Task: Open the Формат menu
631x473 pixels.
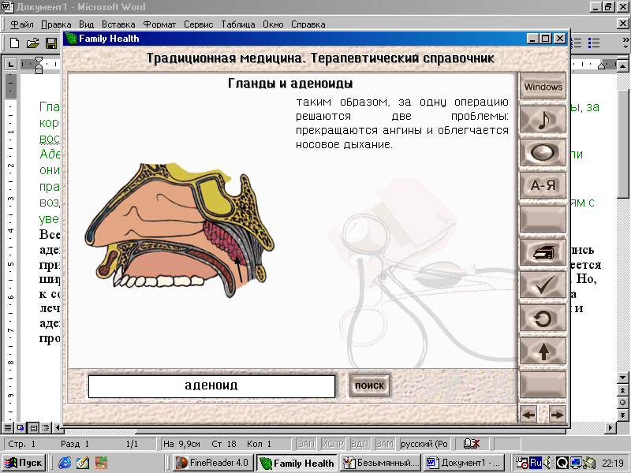Action: tap(159, 24)
